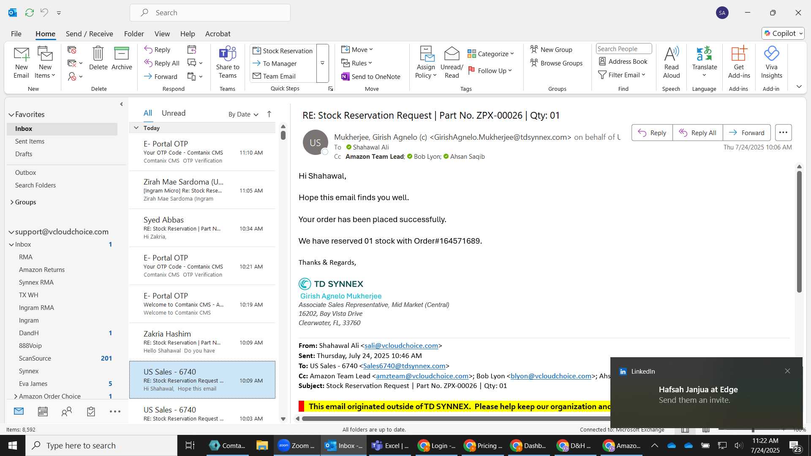Switch to the Folder tab
Image resolution: width=811 pixels, height=456 pixels.
134,34
